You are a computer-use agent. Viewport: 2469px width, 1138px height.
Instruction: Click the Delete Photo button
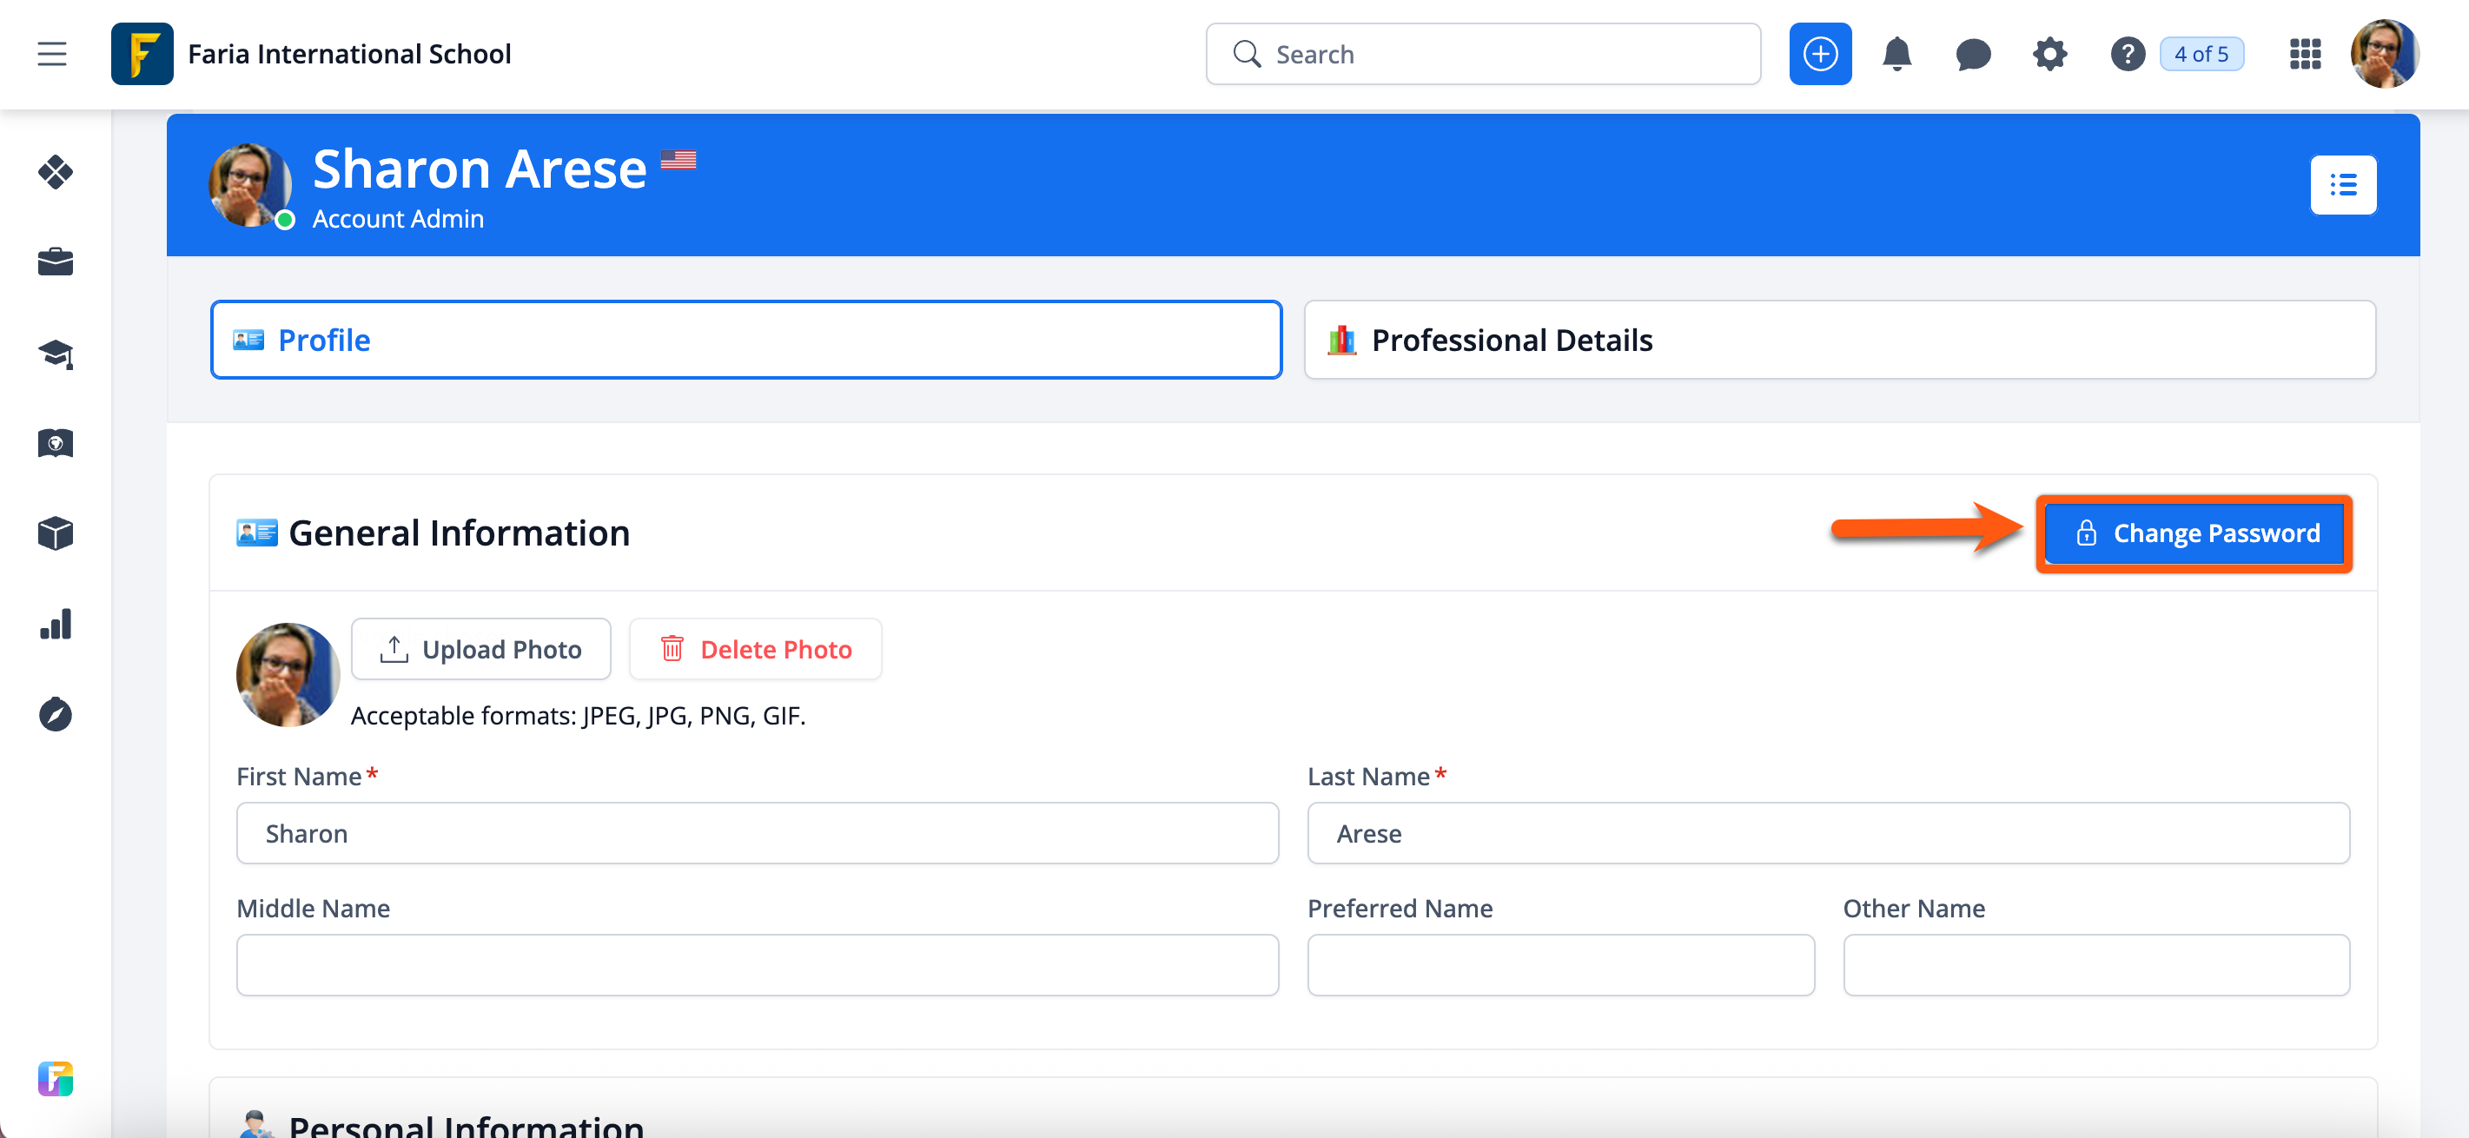pyautogui.click(x=754, y=649)
